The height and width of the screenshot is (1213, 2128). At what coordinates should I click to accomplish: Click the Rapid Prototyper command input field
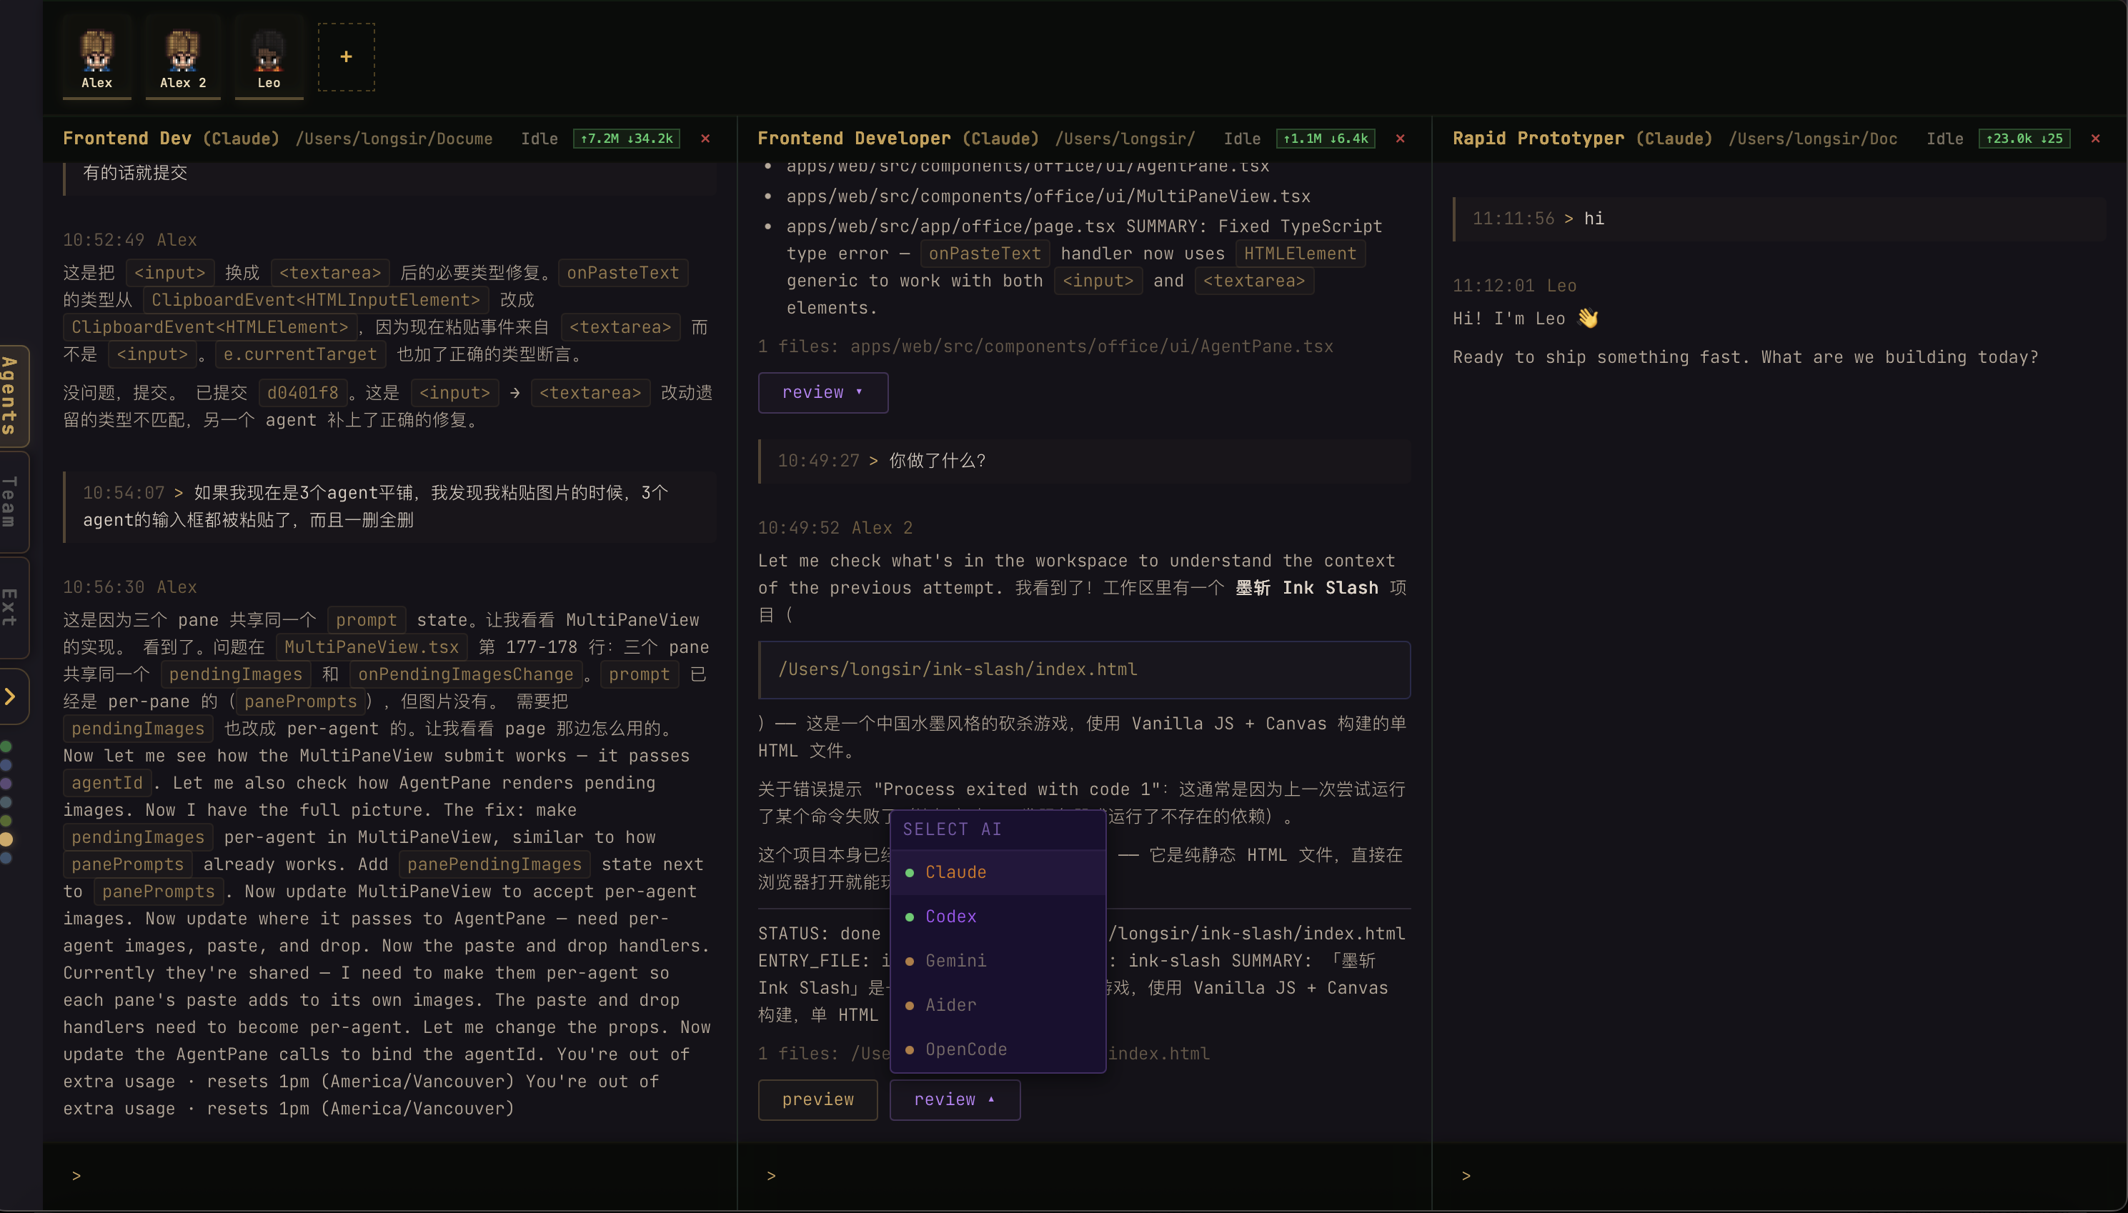pyautogui.click(x=1750, y=1176)
